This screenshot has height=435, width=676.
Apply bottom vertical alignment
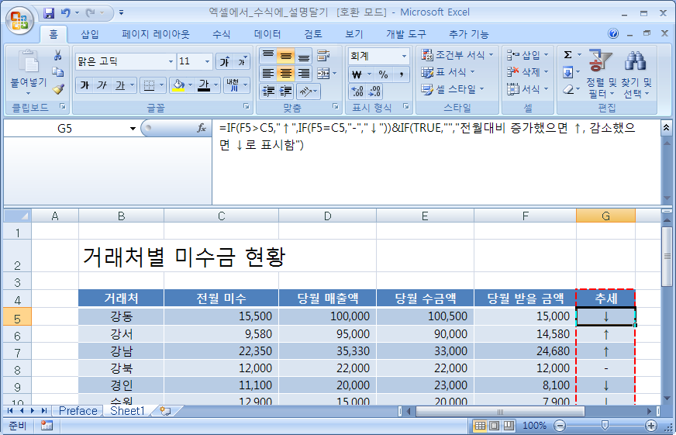tap(304, 55)
